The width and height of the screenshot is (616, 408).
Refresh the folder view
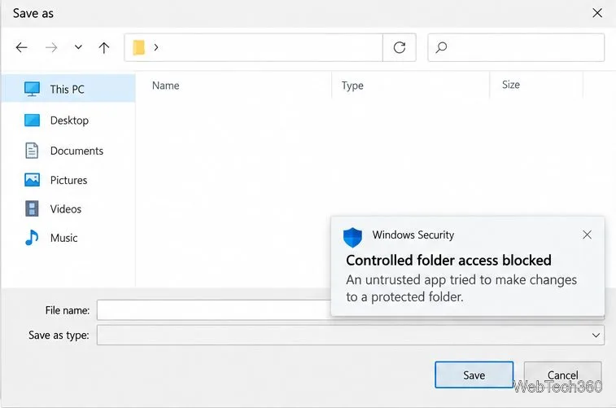point(400,47)
